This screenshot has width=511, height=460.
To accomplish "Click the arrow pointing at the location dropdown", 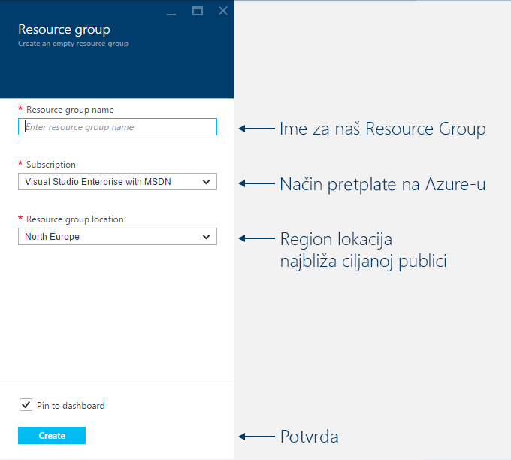I will [x=257, y=238].
